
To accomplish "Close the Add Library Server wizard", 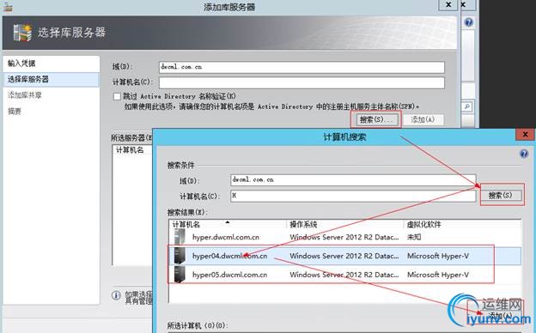I will tap(448, 5).
